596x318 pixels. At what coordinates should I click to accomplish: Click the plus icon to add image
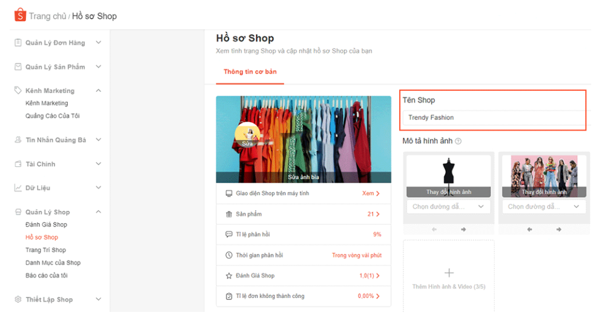coord(449,273)
